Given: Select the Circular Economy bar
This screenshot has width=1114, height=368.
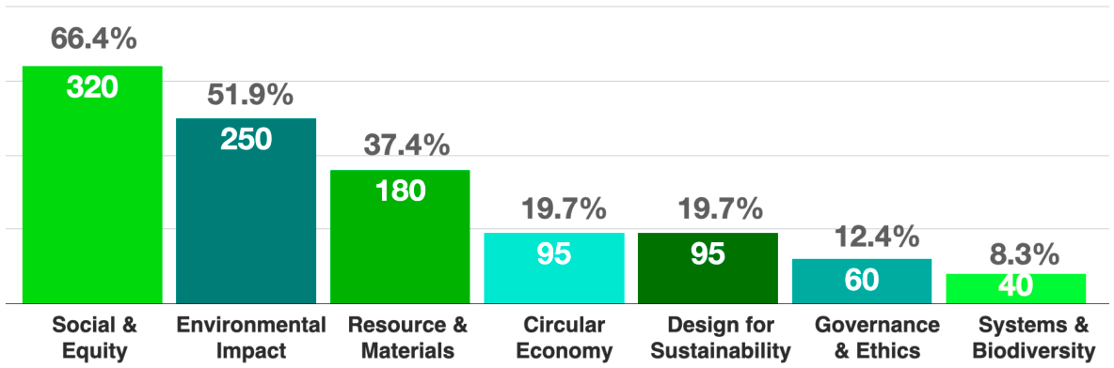Looking at the screenshot, I should (x=554, y=268).
